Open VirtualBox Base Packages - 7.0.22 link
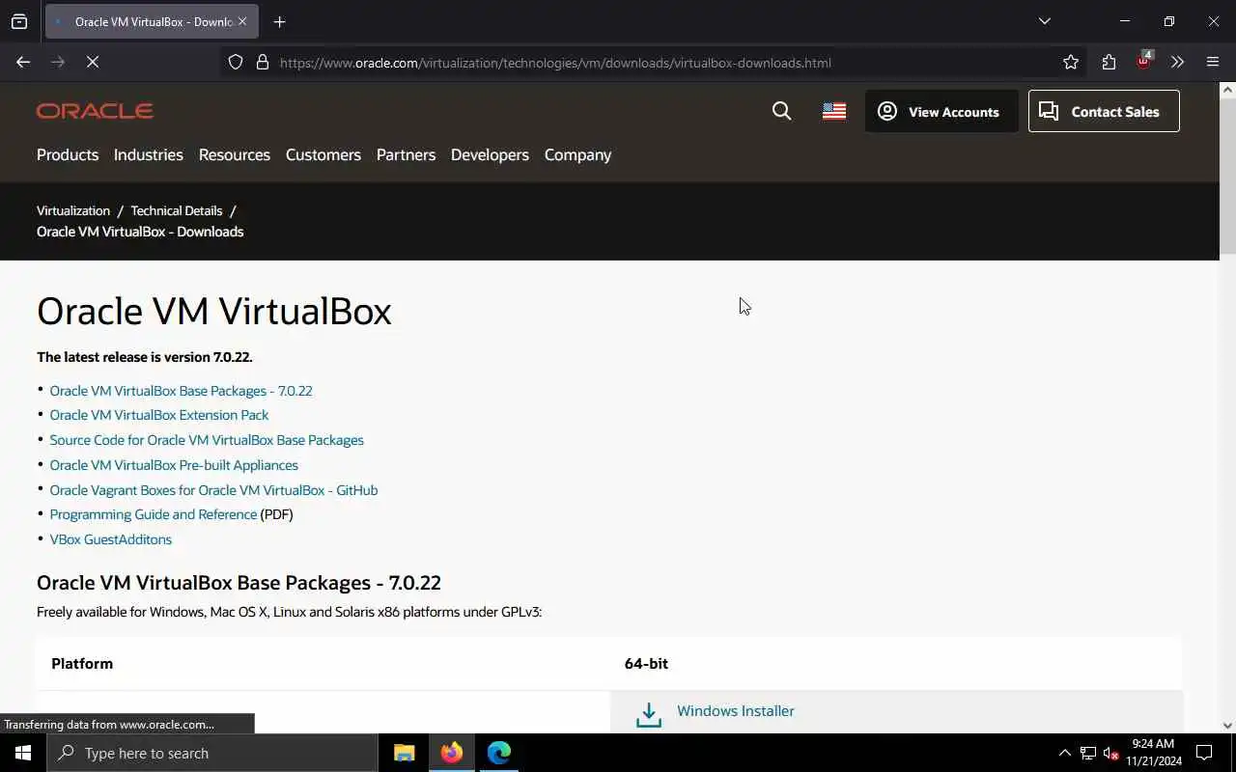 click(181, 391)
